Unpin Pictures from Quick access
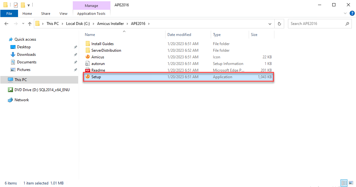Image resolution: width=356 pixels, height=187 pixels. click(x=75, y=70)
